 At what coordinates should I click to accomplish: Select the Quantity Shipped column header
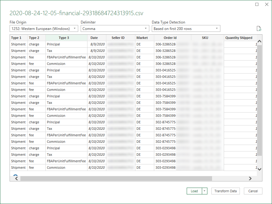[x=239, y=37]
